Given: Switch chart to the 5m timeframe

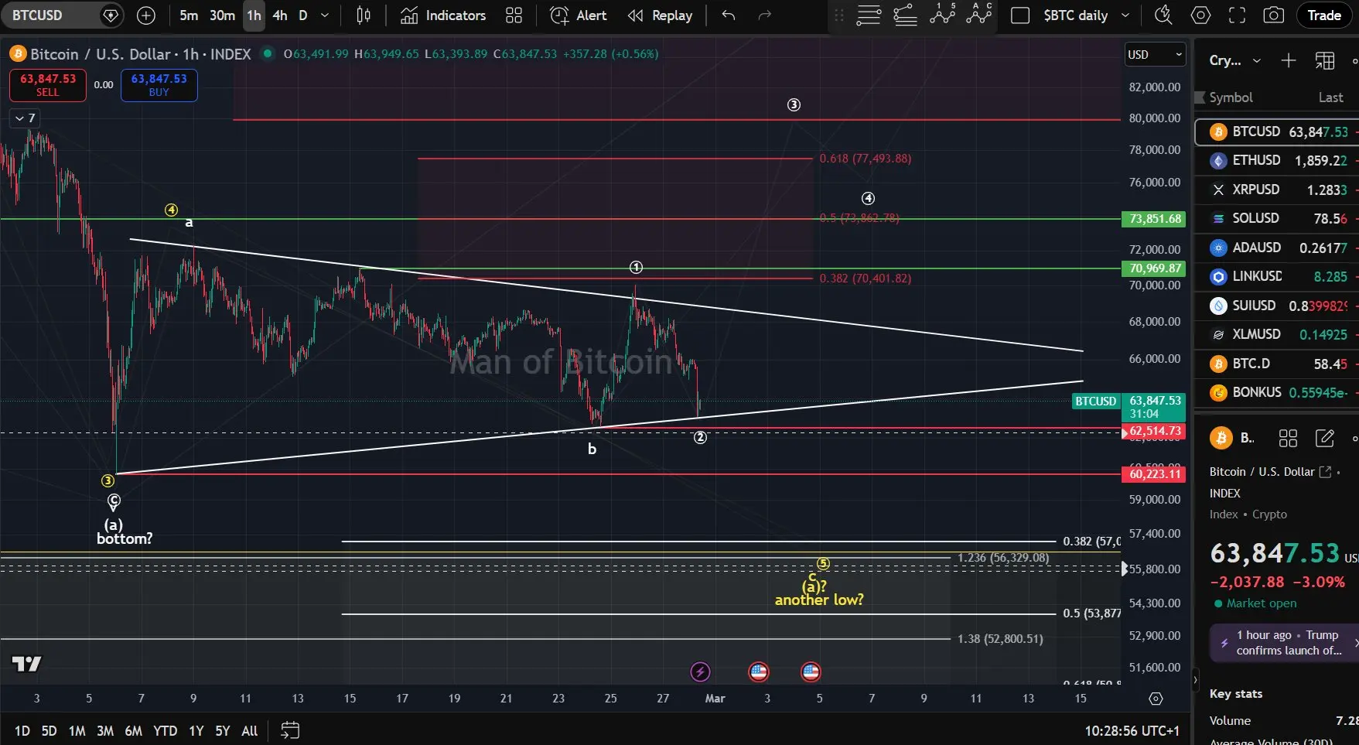Looking at the screenshot, I should 189,15.
